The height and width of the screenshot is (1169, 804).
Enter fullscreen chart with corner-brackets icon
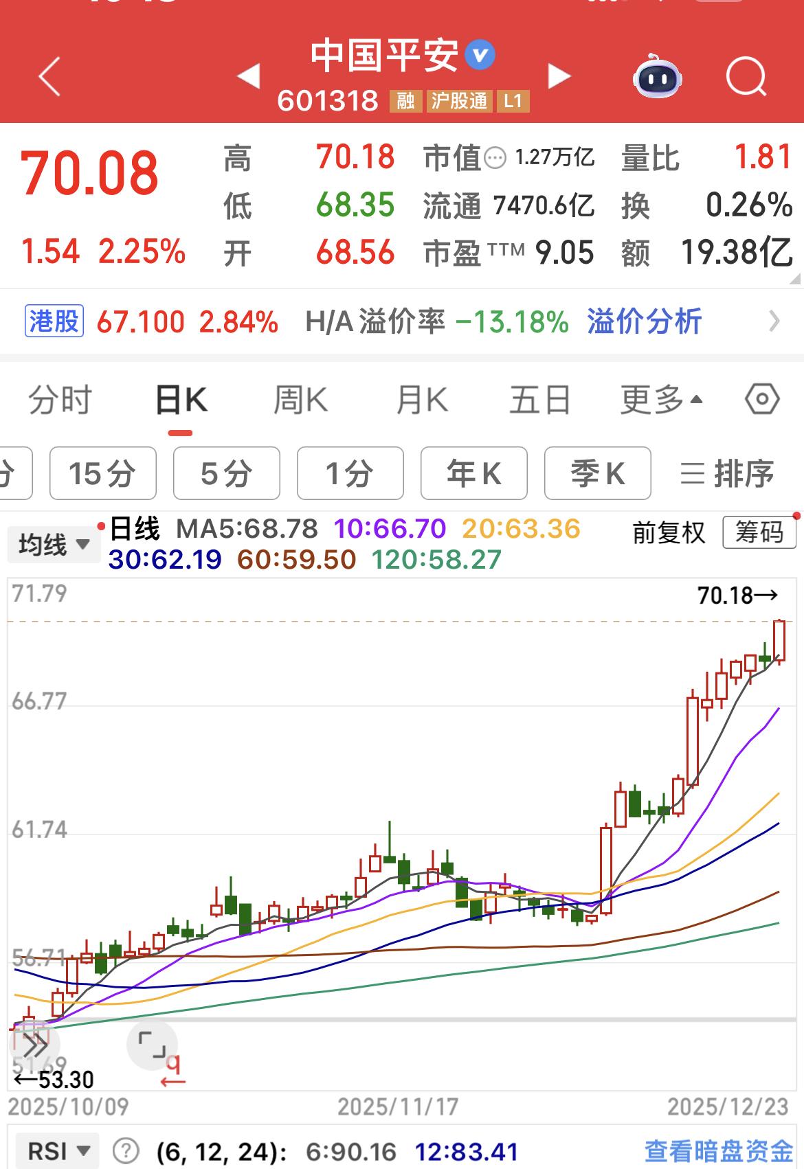pos(152,1044)
